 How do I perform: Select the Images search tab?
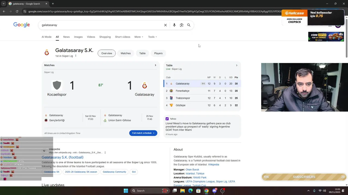[x=78, y=37]
